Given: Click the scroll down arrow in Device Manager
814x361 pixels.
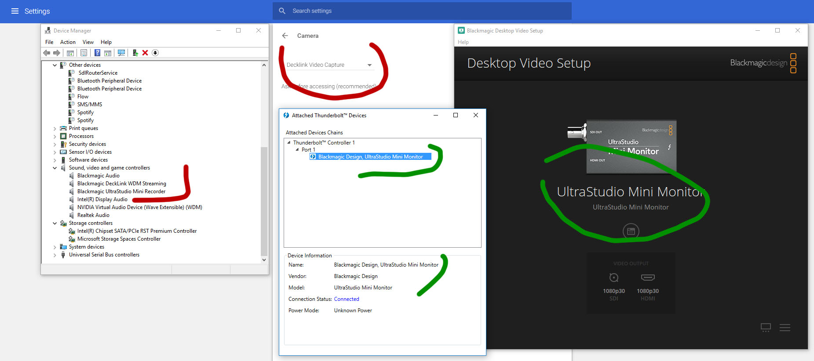Looking at the screenshot, I should 264,260.
